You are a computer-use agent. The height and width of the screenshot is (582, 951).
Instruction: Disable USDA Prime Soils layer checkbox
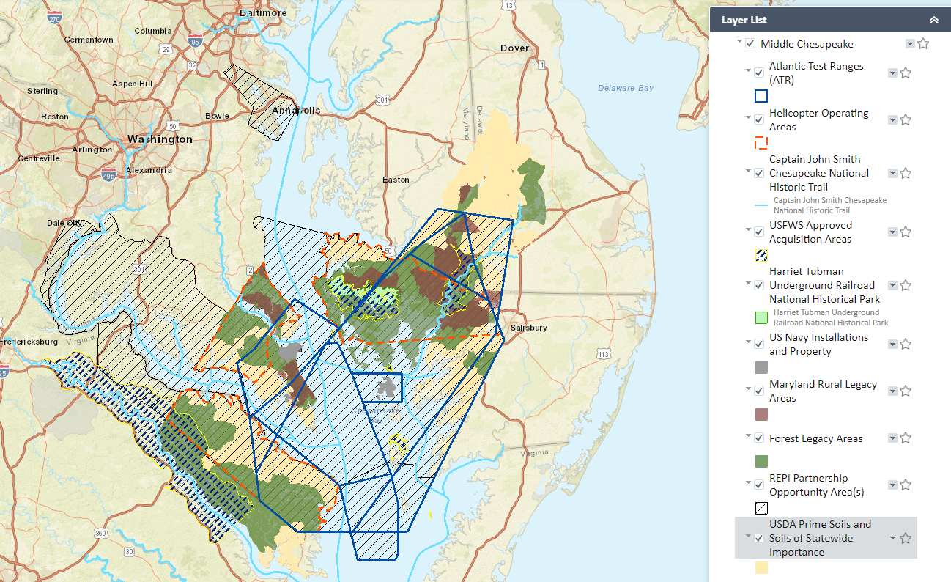(759, 538)
